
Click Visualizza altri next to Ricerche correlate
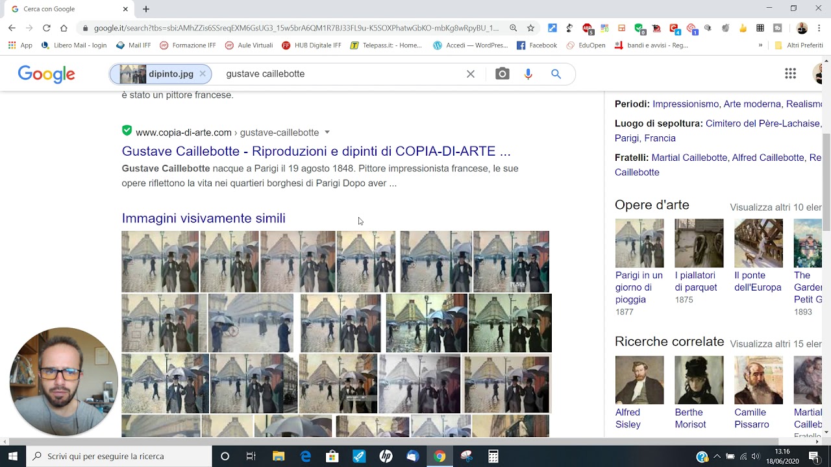coord(776,344)
